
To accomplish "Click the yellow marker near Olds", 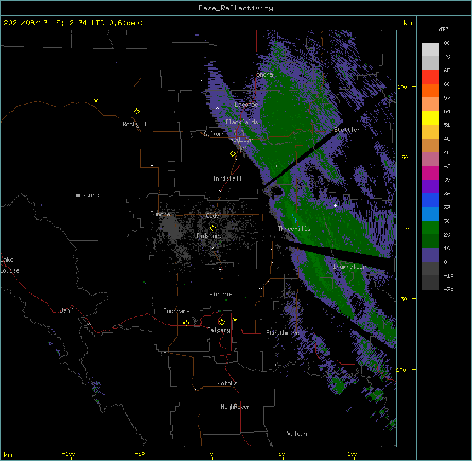I will [x=212, y=228].
